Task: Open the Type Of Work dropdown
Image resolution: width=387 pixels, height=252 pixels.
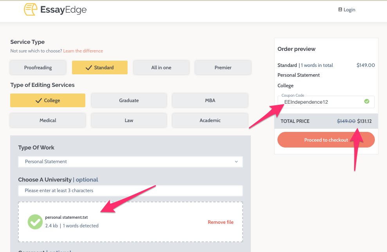Action: click(x=130, y=162)
